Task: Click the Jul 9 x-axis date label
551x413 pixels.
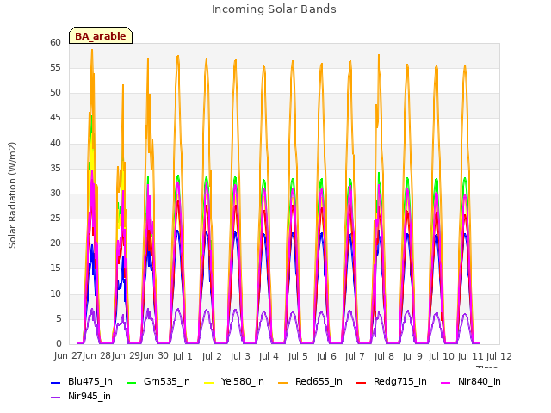Action: pos(412,356)
